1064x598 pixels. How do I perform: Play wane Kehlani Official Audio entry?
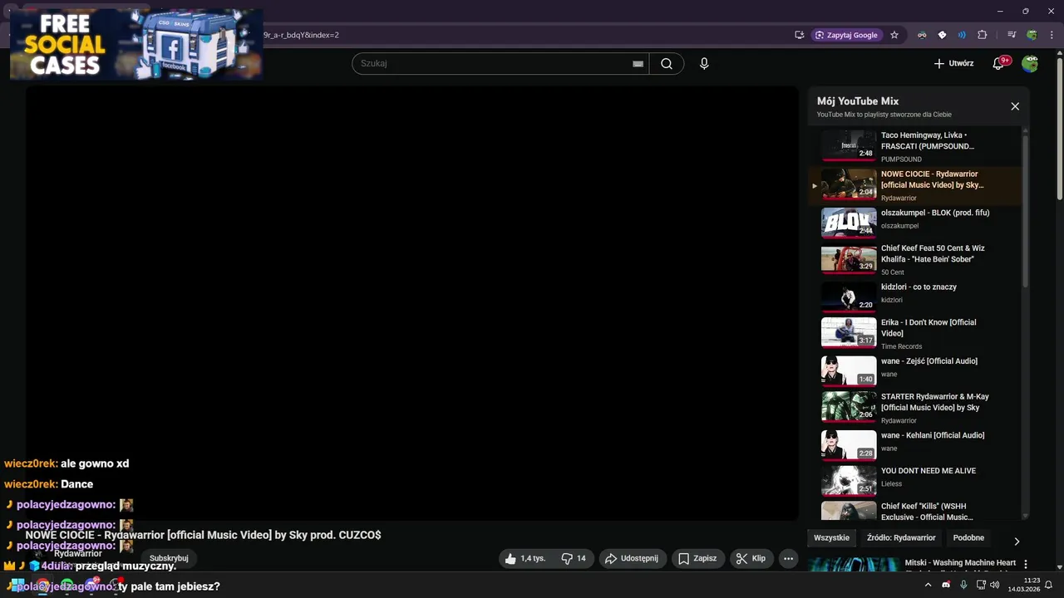[914, 444]
